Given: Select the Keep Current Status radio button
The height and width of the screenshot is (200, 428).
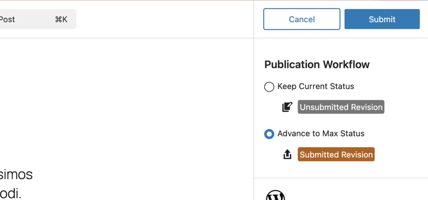Looking at the screenshot, I should pos(269,87).
